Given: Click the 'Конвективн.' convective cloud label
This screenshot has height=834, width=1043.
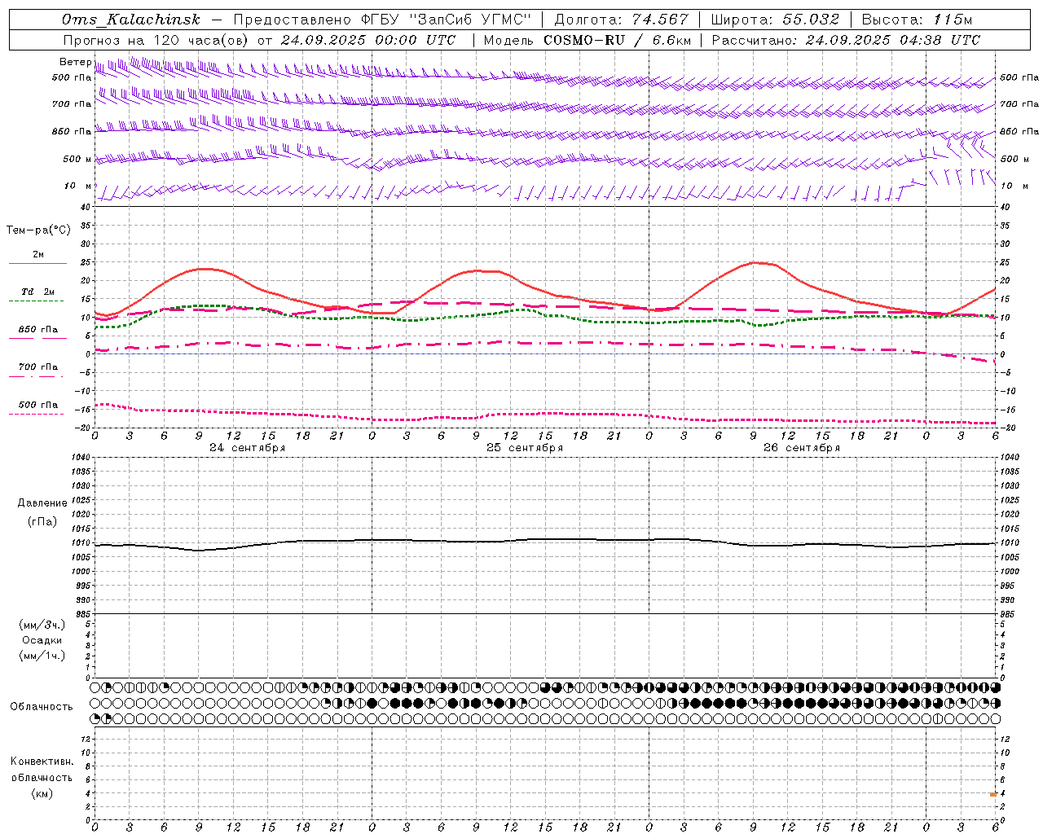Looking at the screenshot, I should point(42,762).
